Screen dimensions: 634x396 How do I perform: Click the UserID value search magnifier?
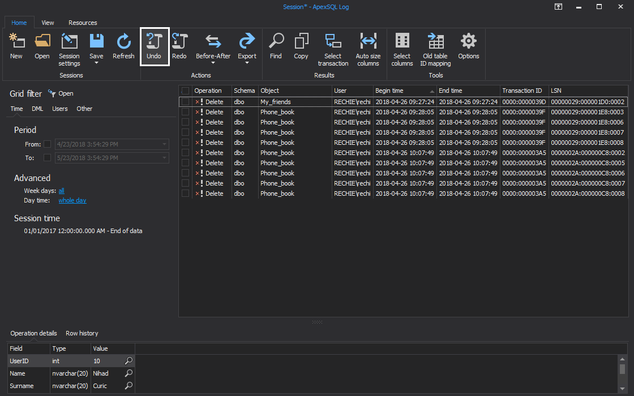coord(128,361)
